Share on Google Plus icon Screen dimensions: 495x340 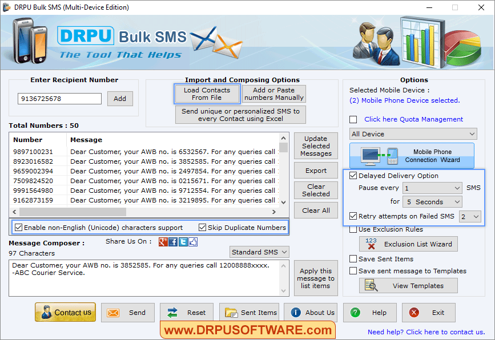pyautogui.click(x=163, y=242)
